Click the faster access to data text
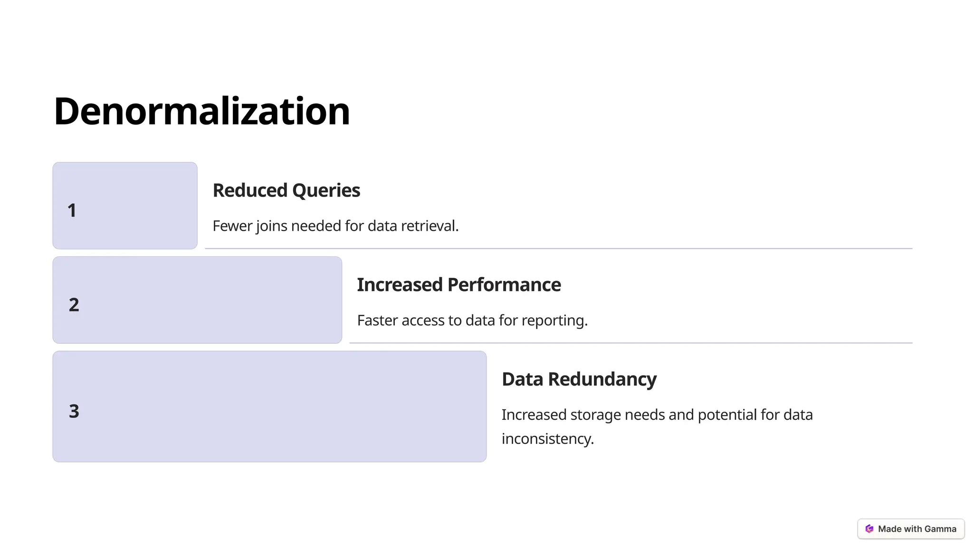The image size is (973, 547). [472, 321]
